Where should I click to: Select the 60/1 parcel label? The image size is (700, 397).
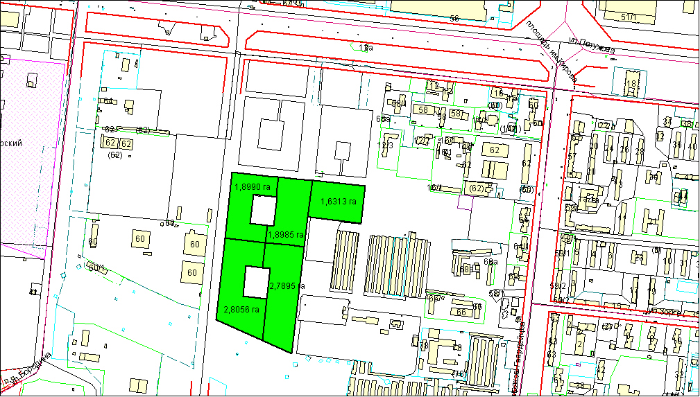pyautogui.click(x=96, y=269)
